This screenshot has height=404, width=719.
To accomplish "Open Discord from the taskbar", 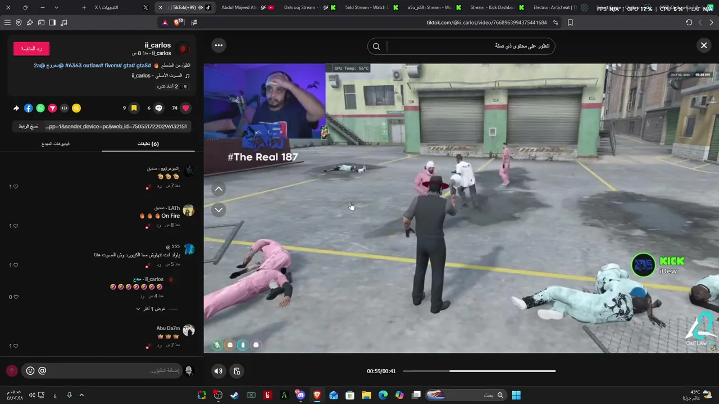I will pyautogui.click(x=301, y=395).
